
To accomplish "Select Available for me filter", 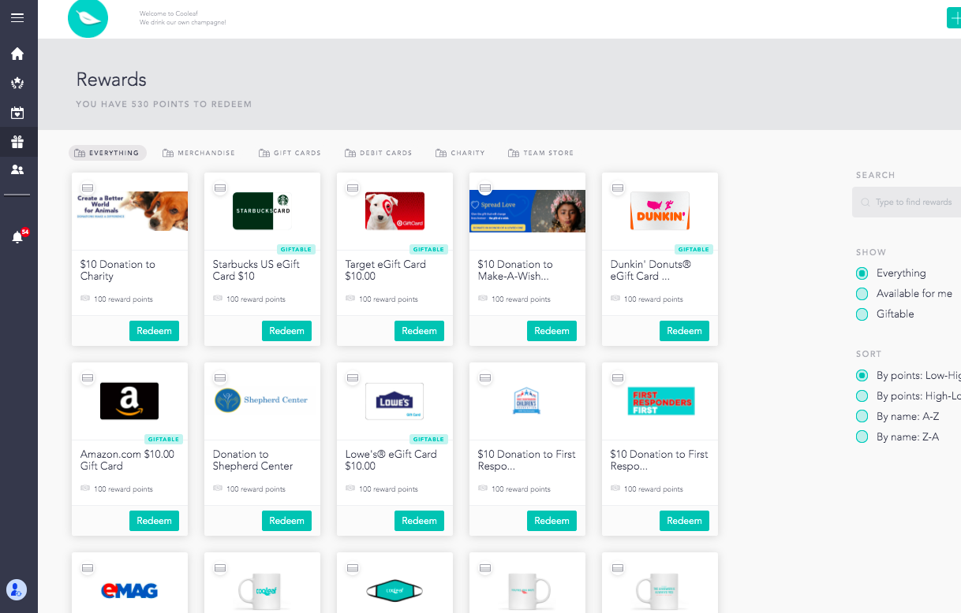I will tap(862, 294).
